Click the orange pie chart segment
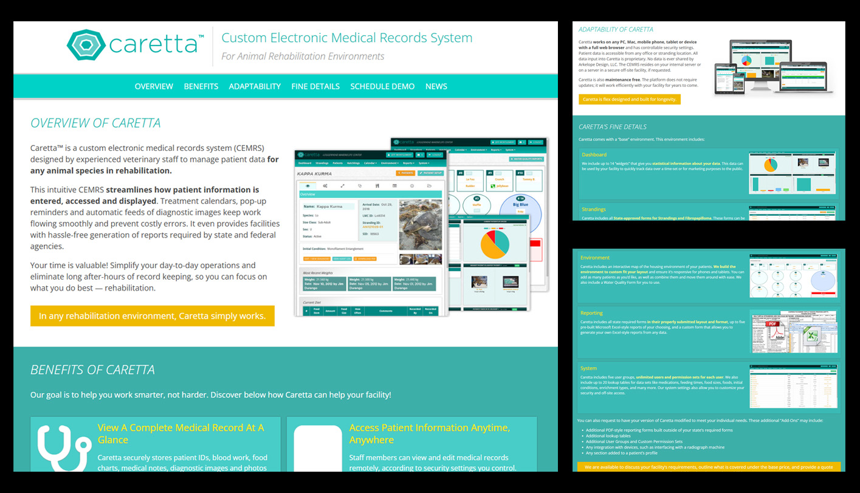 (x=490, y=246)
